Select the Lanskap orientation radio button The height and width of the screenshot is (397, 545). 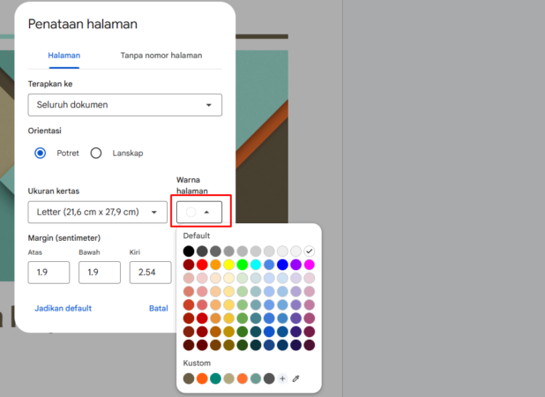96,153
